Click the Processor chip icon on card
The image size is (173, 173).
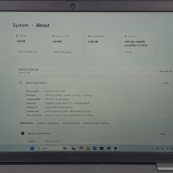click(126, 36)
